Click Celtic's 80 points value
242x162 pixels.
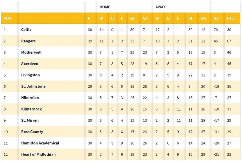coord(229,30)
